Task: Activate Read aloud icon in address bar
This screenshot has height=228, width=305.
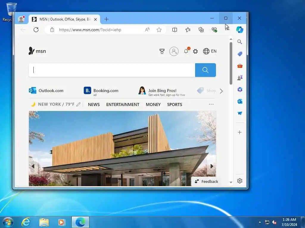Action: click(x=147, y=30)
